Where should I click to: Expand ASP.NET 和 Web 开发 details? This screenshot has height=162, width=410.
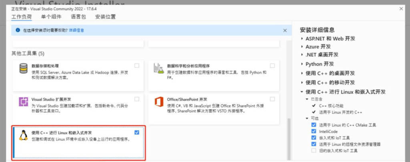click(302, 39)
